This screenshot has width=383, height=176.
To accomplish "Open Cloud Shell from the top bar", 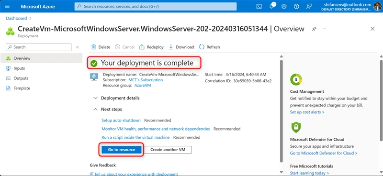I will tap(259, 7).
